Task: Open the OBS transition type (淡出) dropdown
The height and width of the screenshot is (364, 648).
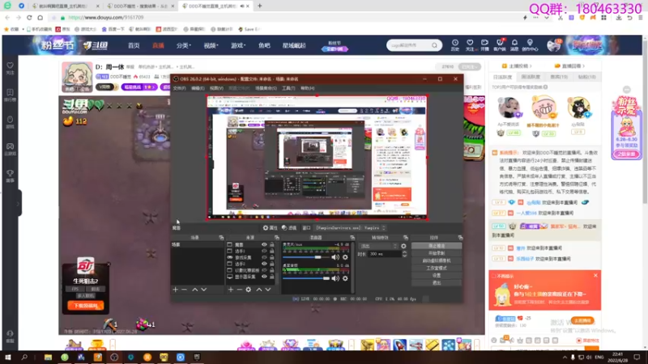Action: click(378, 246)
